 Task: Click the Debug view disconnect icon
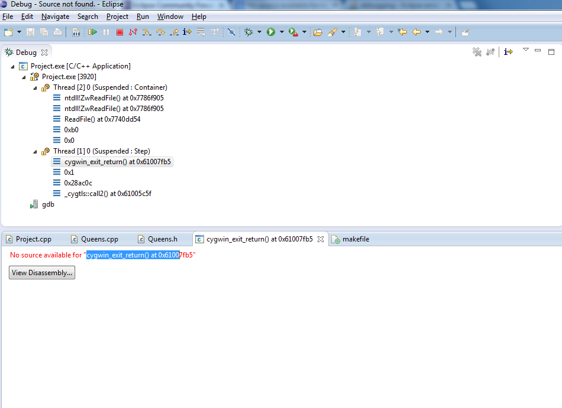point(490,52)
